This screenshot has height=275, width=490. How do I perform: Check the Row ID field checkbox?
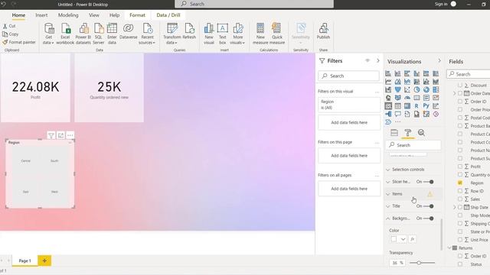(x=460, y=191)
